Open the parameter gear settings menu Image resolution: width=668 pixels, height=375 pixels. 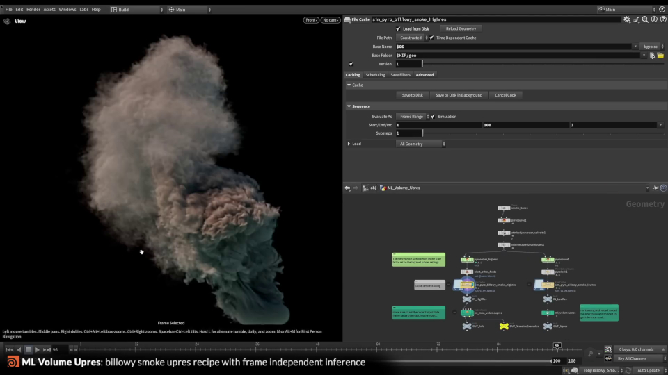coord(627,19)
